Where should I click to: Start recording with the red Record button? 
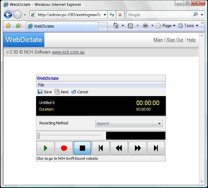(64, 148)
